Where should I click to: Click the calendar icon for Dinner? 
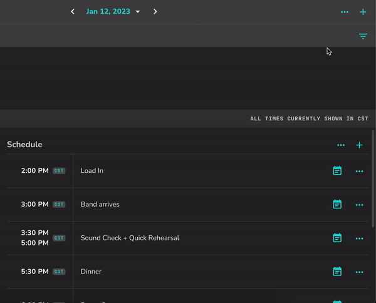(337, 272)
